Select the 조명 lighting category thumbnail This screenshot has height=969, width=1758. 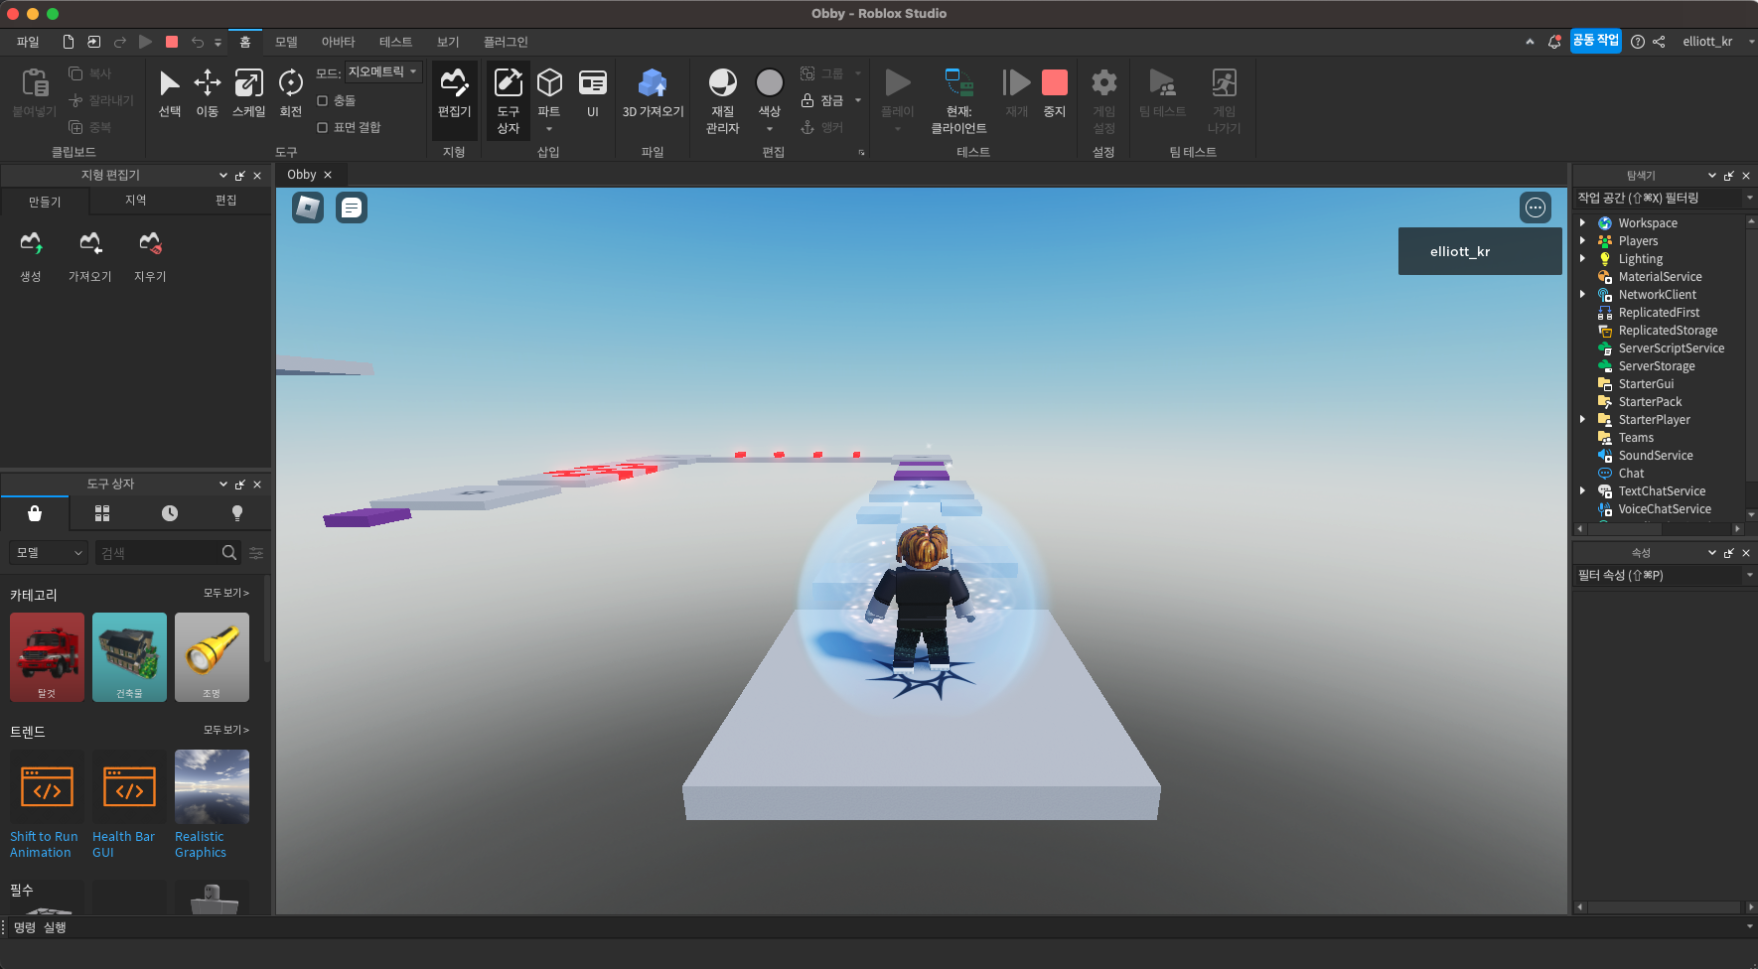pyautogui.click(x=212, y=657)
